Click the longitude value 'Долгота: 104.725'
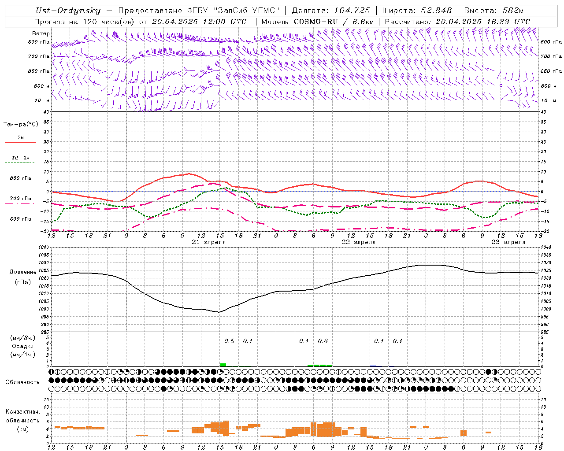The width and height of the screenshot is (564, 451). pyautogui.click(x=331, y=11)
